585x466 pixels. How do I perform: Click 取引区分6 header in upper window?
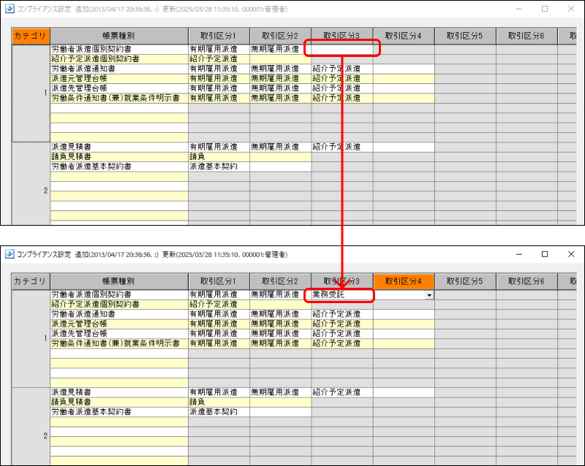click(526, 36)
